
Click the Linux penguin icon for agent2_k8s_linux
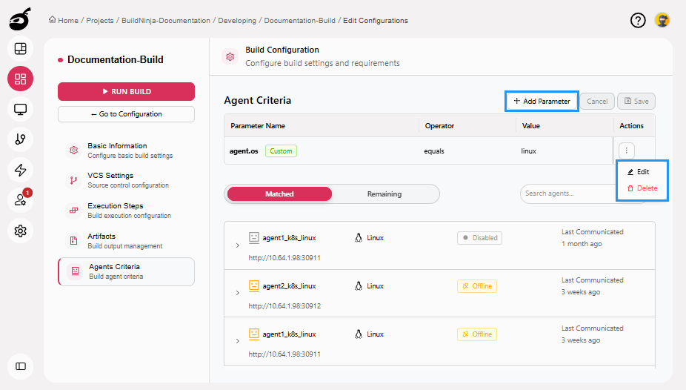359,285
